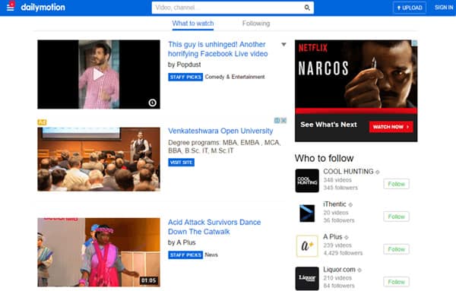Click the verified badge next to iThentic

[x=350, y=204]
